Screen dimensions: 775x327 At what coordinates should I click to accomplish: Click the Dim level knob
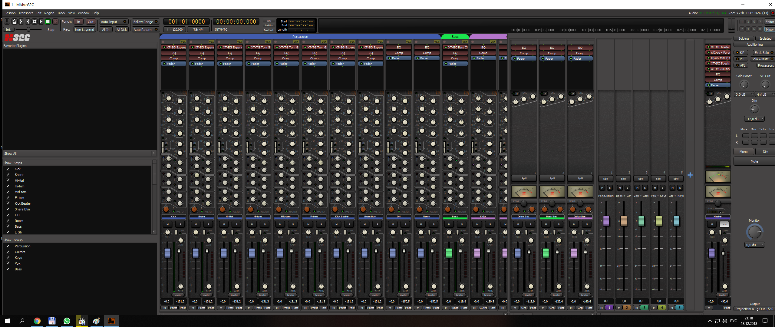(754, 109)
